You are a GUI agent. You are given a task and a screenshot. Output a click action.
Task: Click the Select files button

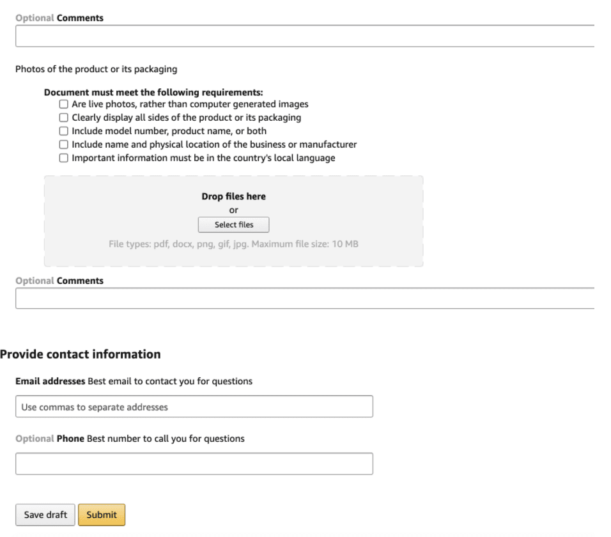point(233,224)
